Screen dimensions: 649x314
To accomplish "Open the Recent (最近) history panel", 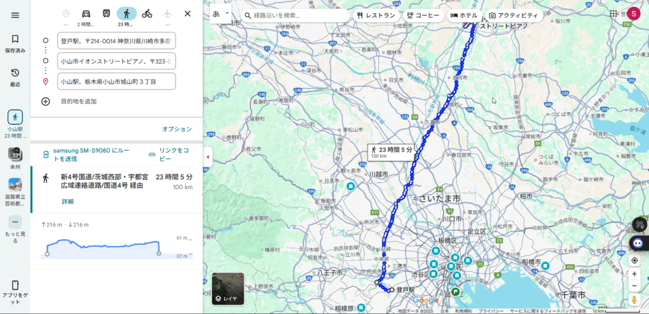I will 15,78.
